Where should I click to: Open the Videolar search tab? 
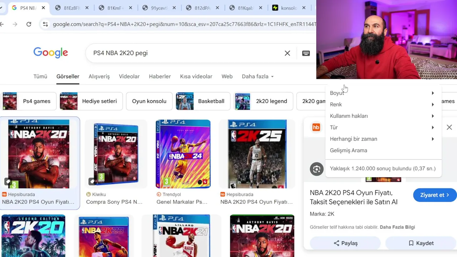point(129,76)
